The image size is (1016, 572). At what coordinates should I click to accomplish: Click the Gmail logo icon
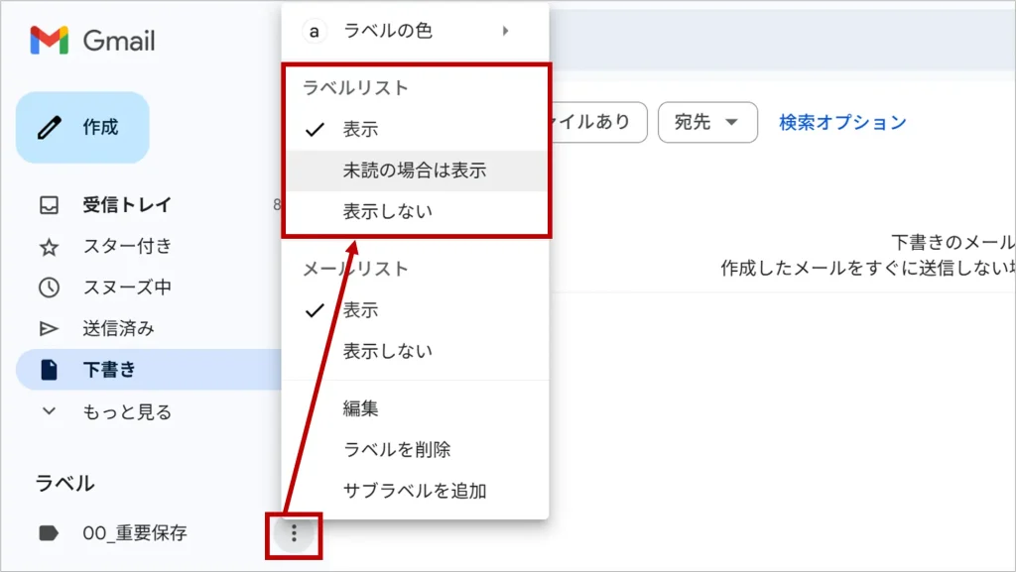pyautogui.click(x=50, y=41)
